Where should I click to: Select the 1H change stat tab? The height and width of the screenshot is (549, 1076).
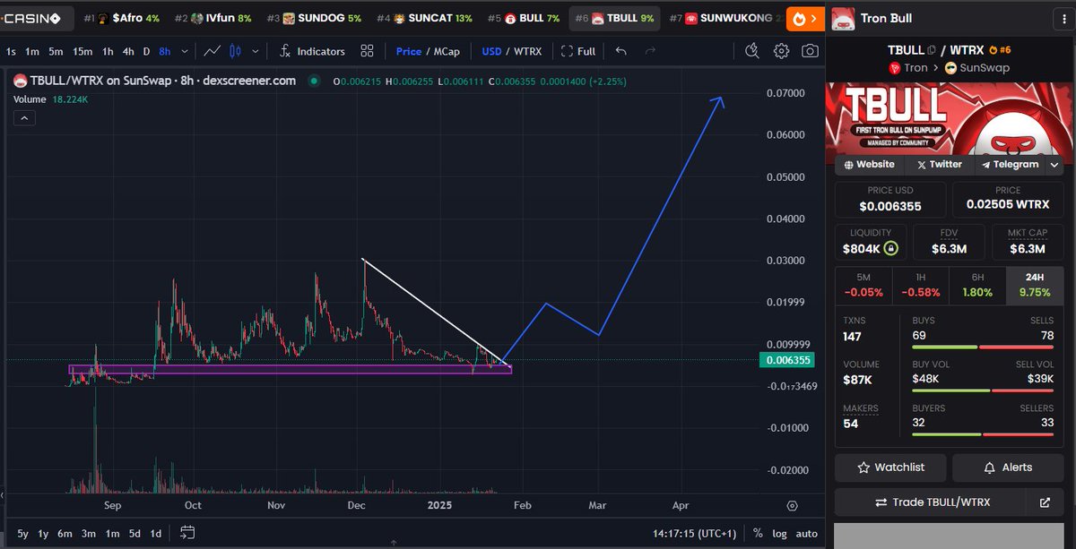click(921, 285)
